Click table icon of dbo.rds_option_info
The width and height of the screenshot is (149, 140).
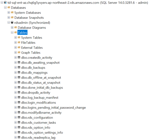[x=19, y=127]
